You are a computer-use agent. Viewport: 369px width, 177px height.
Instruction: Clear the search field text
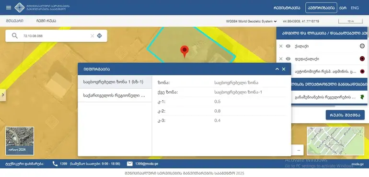(x=92, y=36)
